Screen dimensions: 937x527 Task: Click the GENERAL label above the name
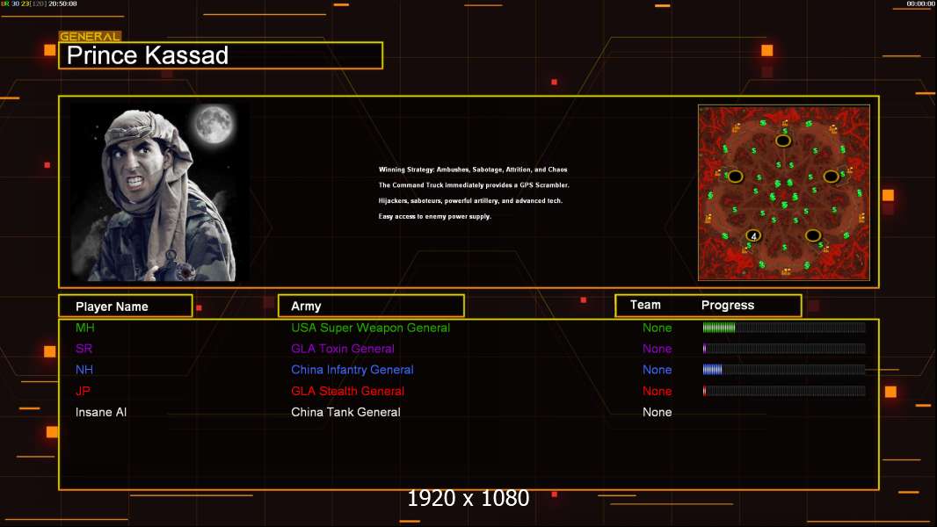[x=91, y=36]
